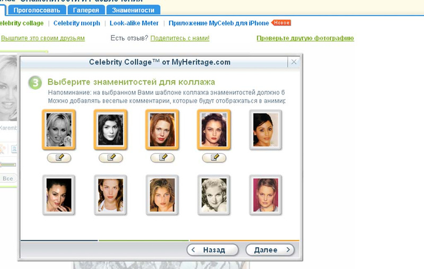Open the Проголосовать tab
Viewport: 424px width, 269px height.
click(x=37, y=10)
